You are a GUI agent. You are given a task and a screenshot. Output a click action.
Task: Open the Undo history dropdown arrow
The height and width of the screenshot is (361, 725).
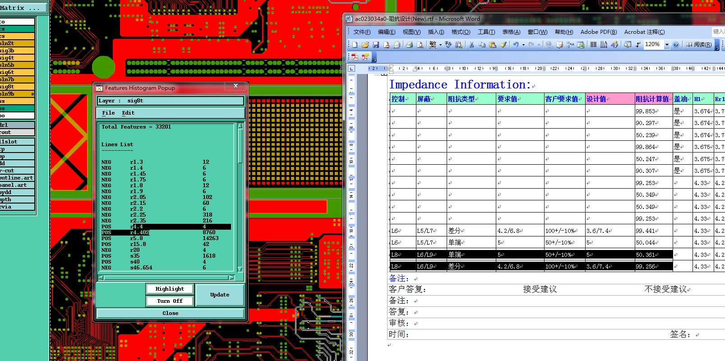click(x=523, y=45)
